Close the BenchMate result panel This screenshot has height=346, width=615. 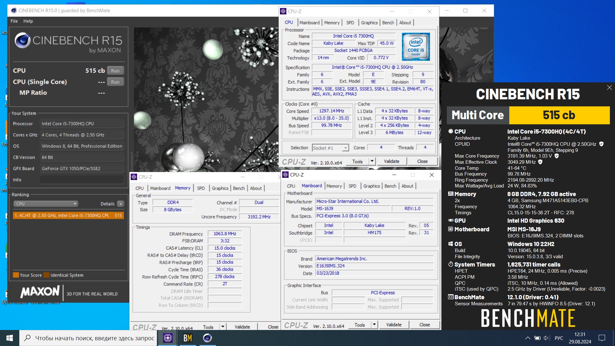coord(609,87)
